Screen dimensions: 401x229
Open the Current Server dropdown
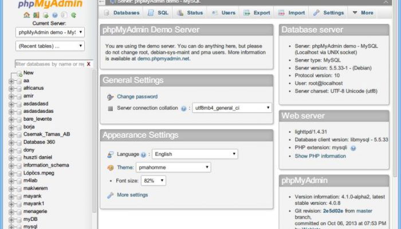click(50, 32)
